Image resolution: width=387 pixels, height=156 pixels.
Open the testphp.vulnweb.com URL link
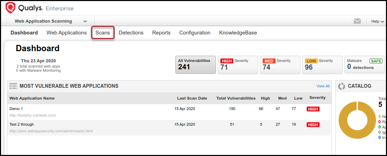point(33,115)
